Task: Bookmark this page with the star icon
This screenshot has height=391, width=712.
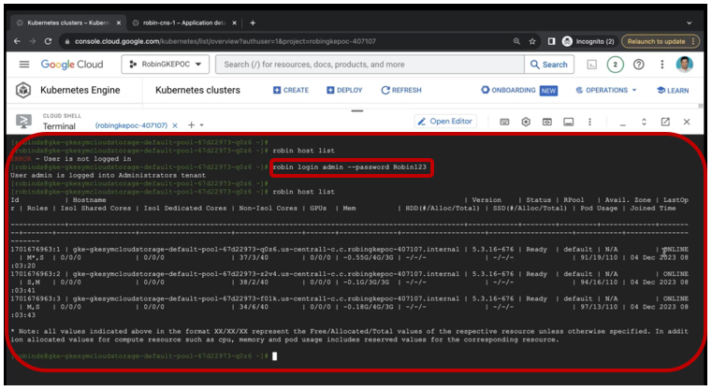Action: [x=532, y=41]
